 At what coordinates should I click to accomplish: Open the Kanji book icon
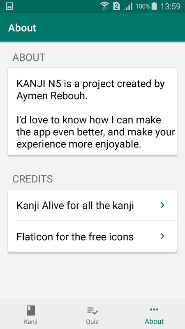pos(30,310)
